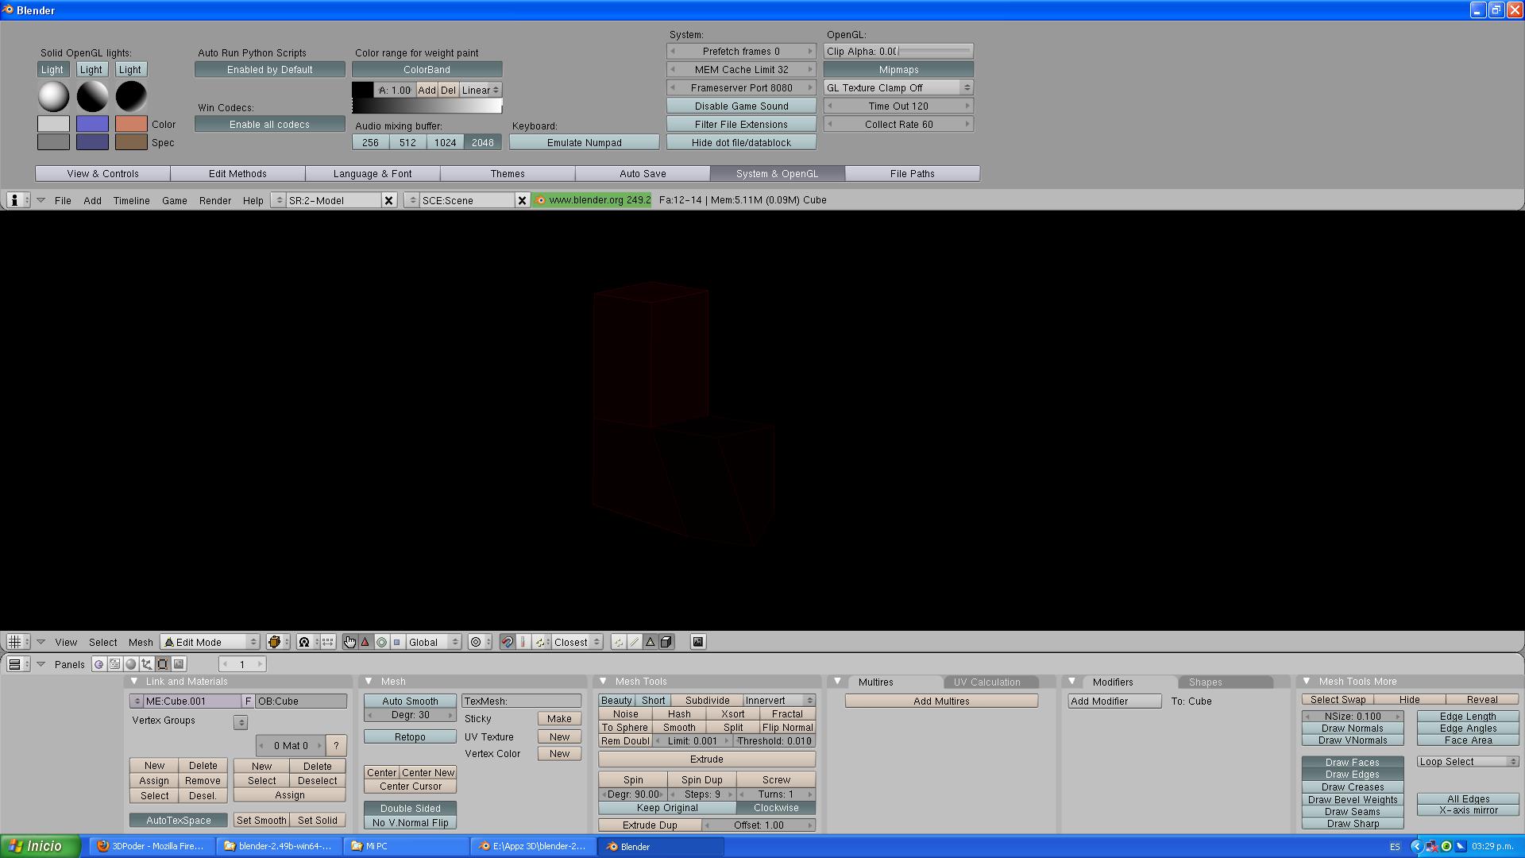Click the blue light color swatch
This screenshot has width=1525, height=858.
click(x=92, y=124)
